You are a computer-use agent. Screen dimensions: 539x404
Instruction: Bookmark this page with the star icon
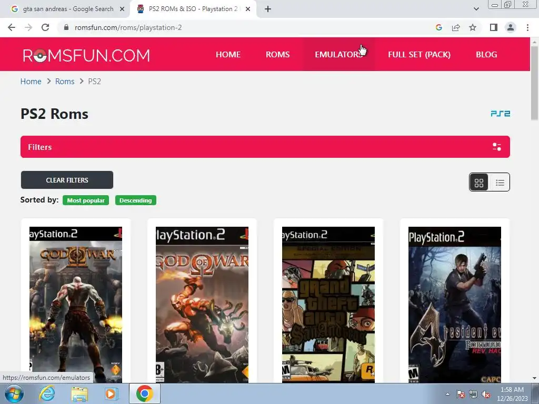click(473, 27)
